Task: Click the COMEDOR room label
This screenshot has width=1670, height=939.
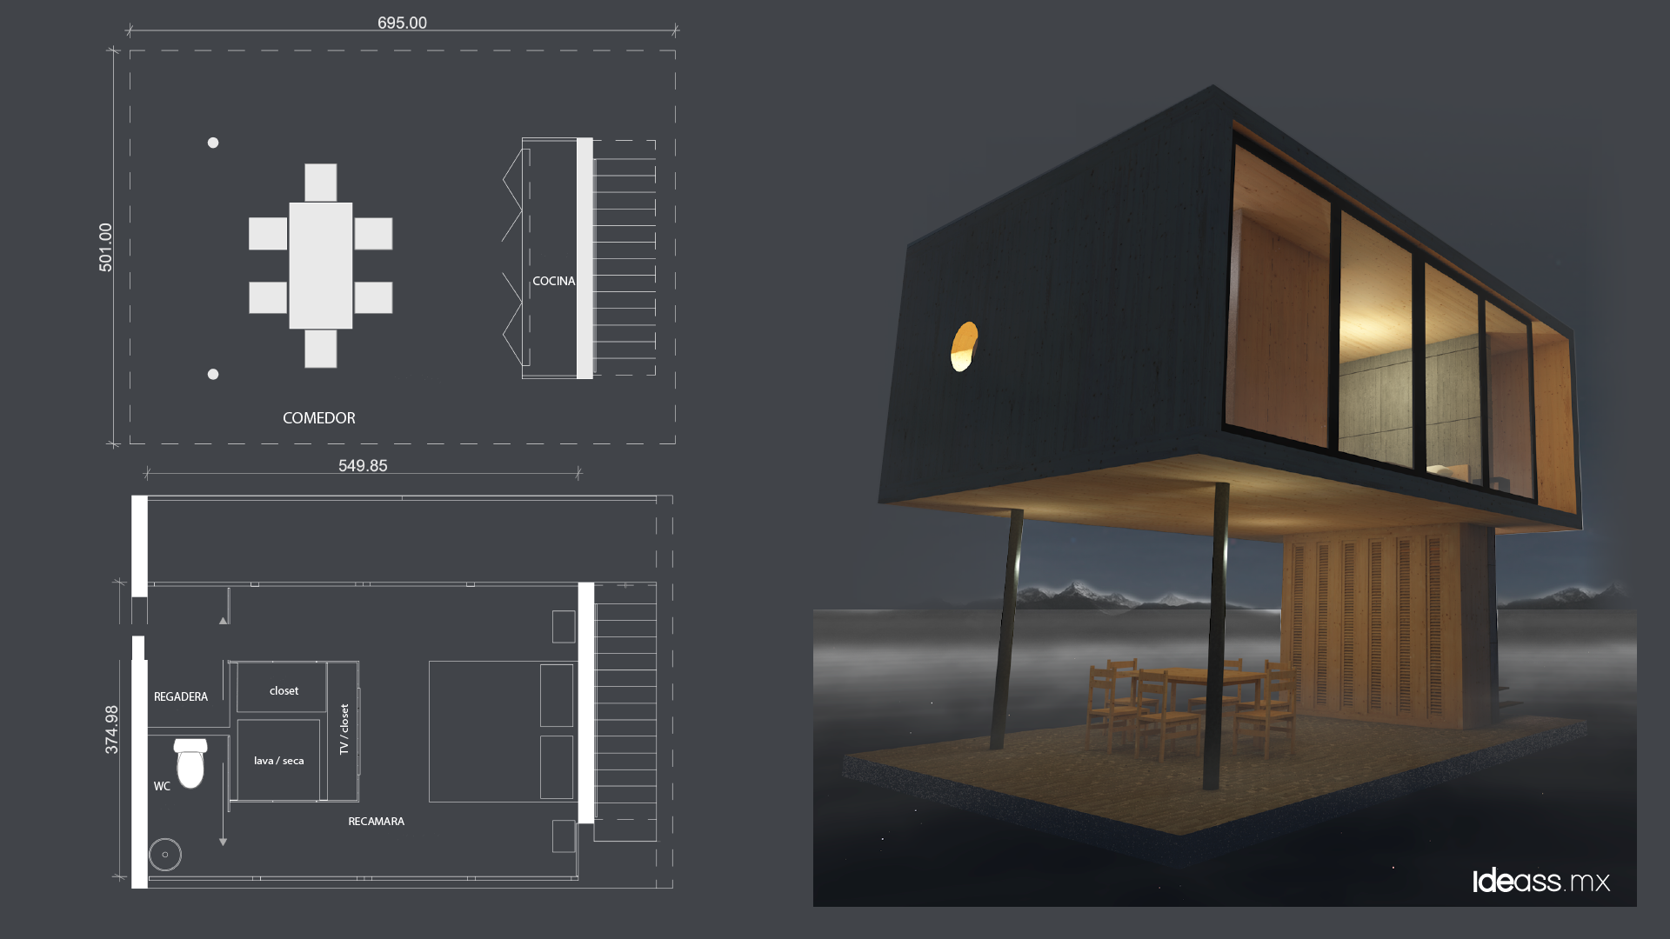Action: pos(318,418)
